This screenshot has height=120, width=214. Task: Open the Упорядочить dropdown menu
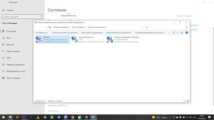(41, 33)
